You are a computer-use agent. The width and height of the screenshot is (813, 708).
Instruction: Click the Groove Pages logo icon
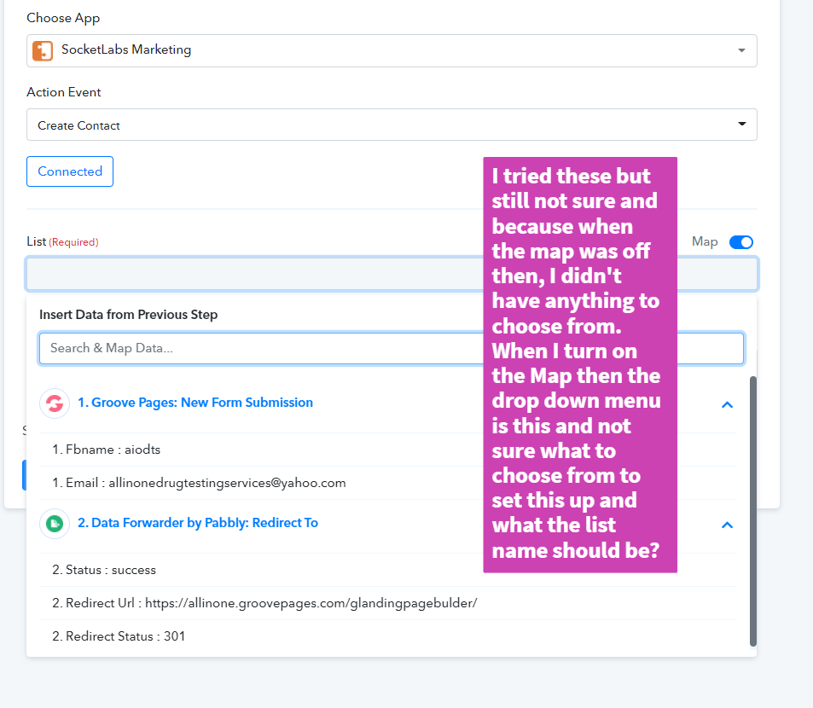click(55, 403)
